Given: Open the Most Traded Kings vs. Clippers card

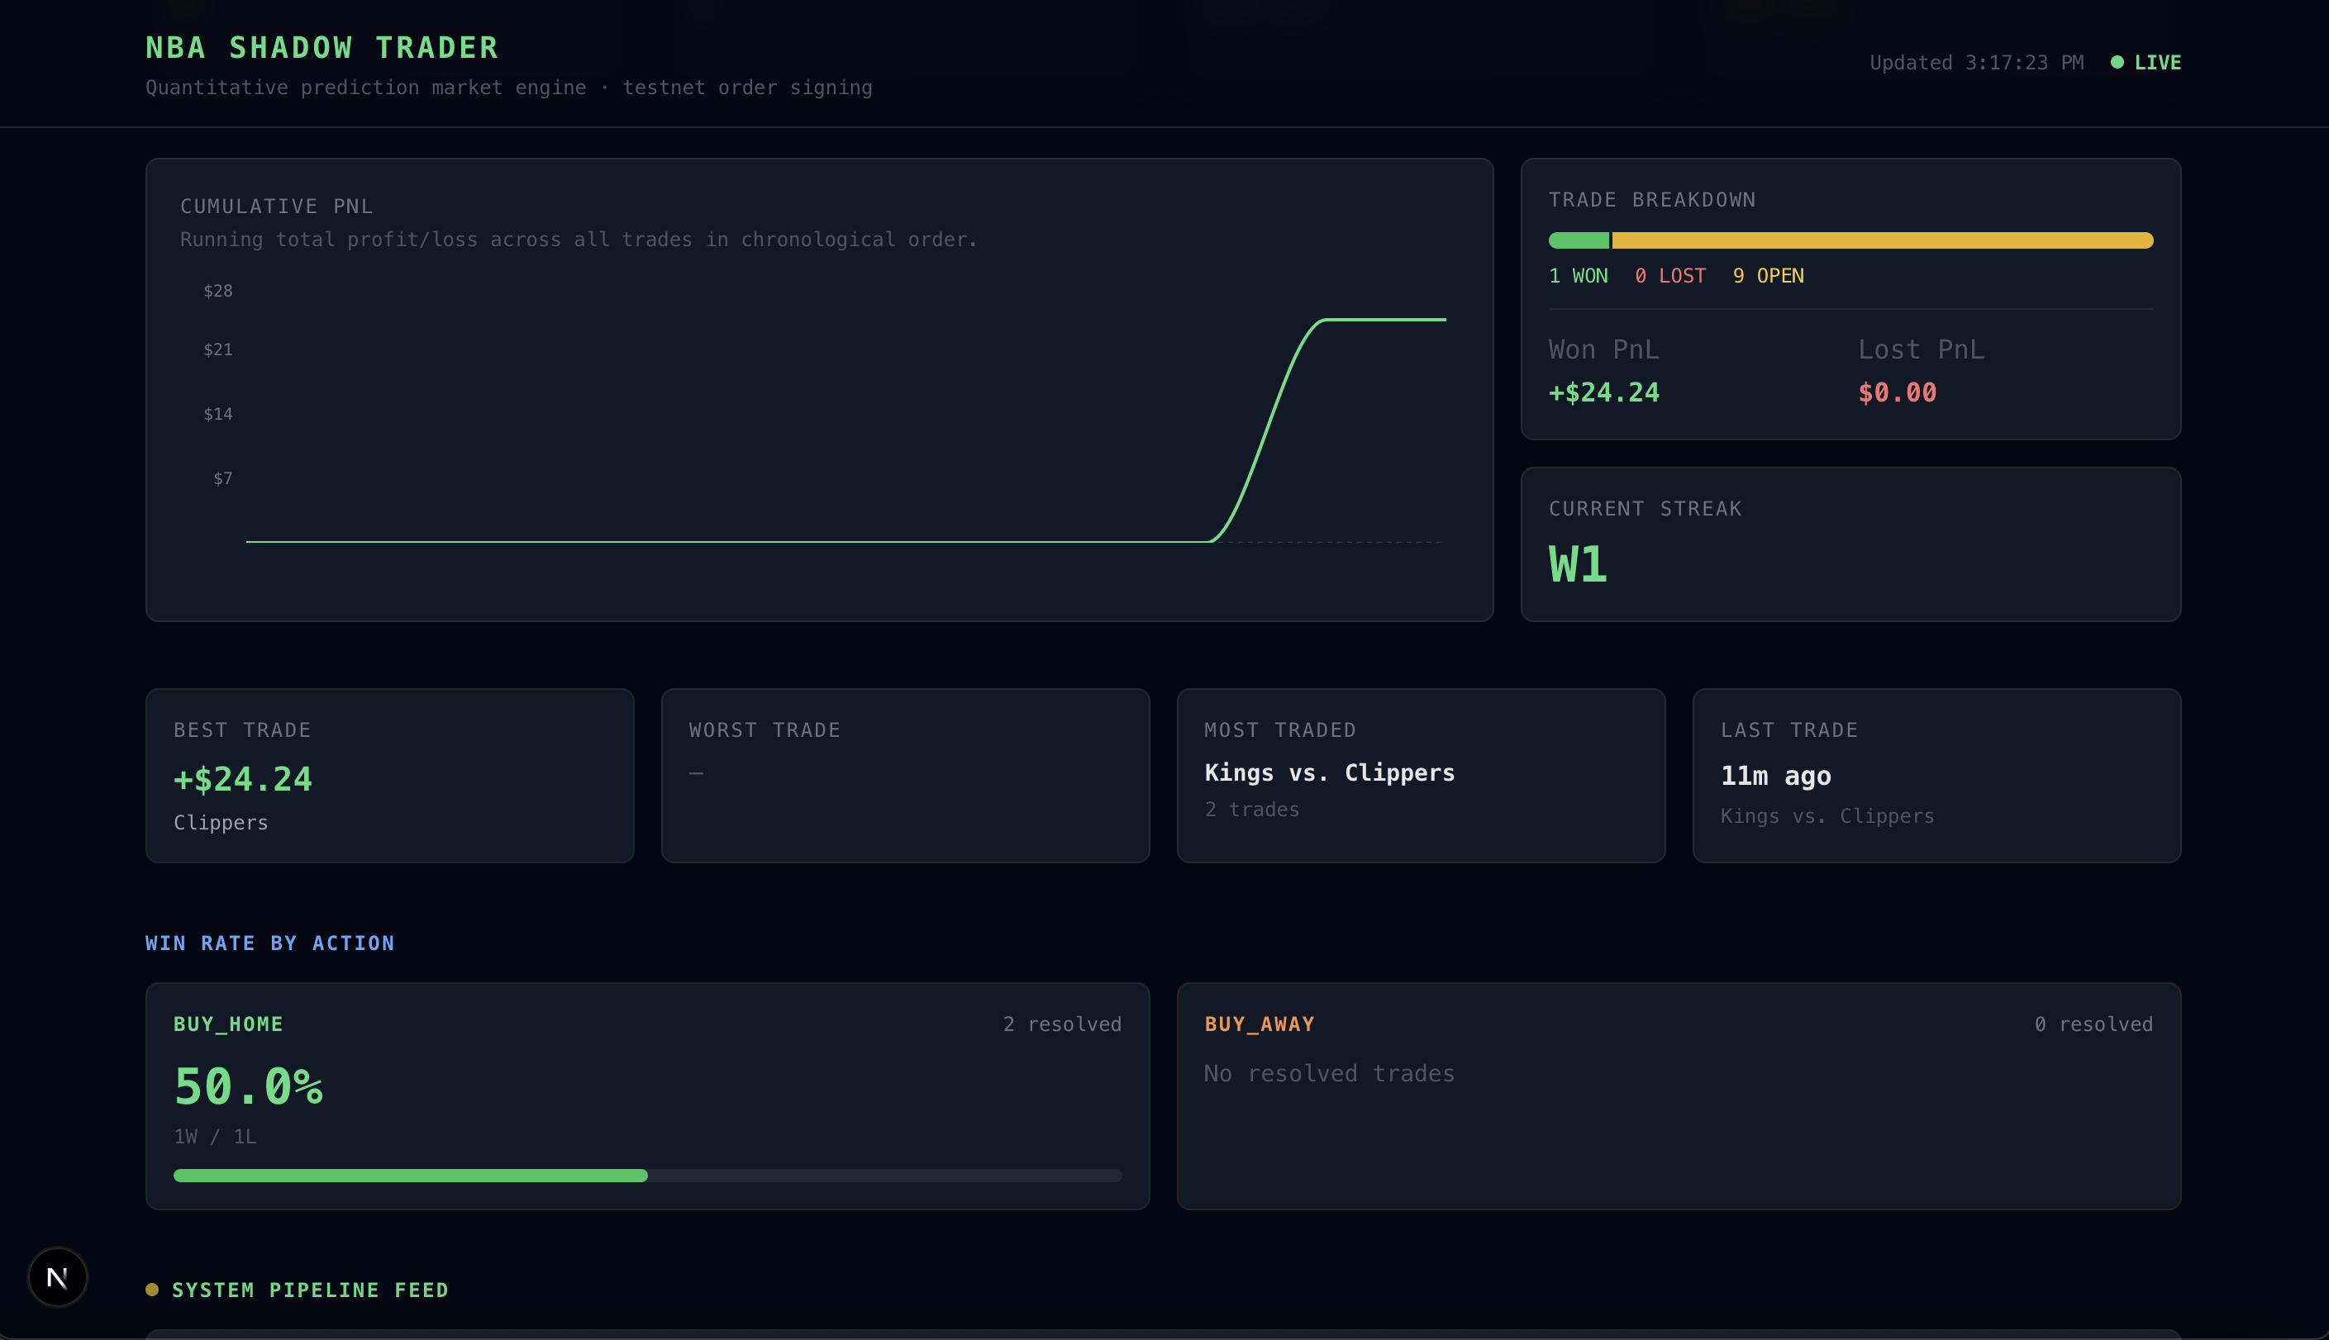Looking at the screenshot, I should click(x=1421, y=775).
